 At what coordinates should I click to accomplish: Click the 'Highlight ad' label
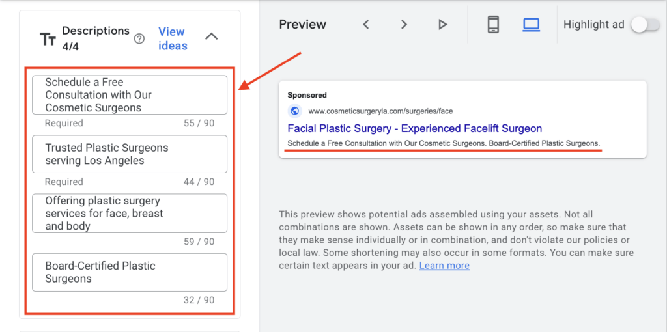[x=594, y=25]
